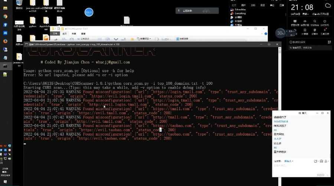The height and width of the screenshot is (186, 334).
Task: Launch Firefox from the taskbar
Action: coord(5,41)
